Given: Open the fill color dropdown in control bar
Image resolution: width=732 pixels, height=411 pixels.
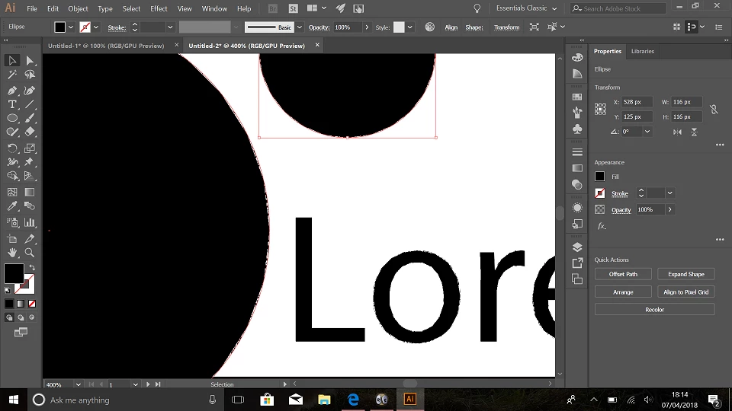Looking at the screenshot, I should pos(71,27).
